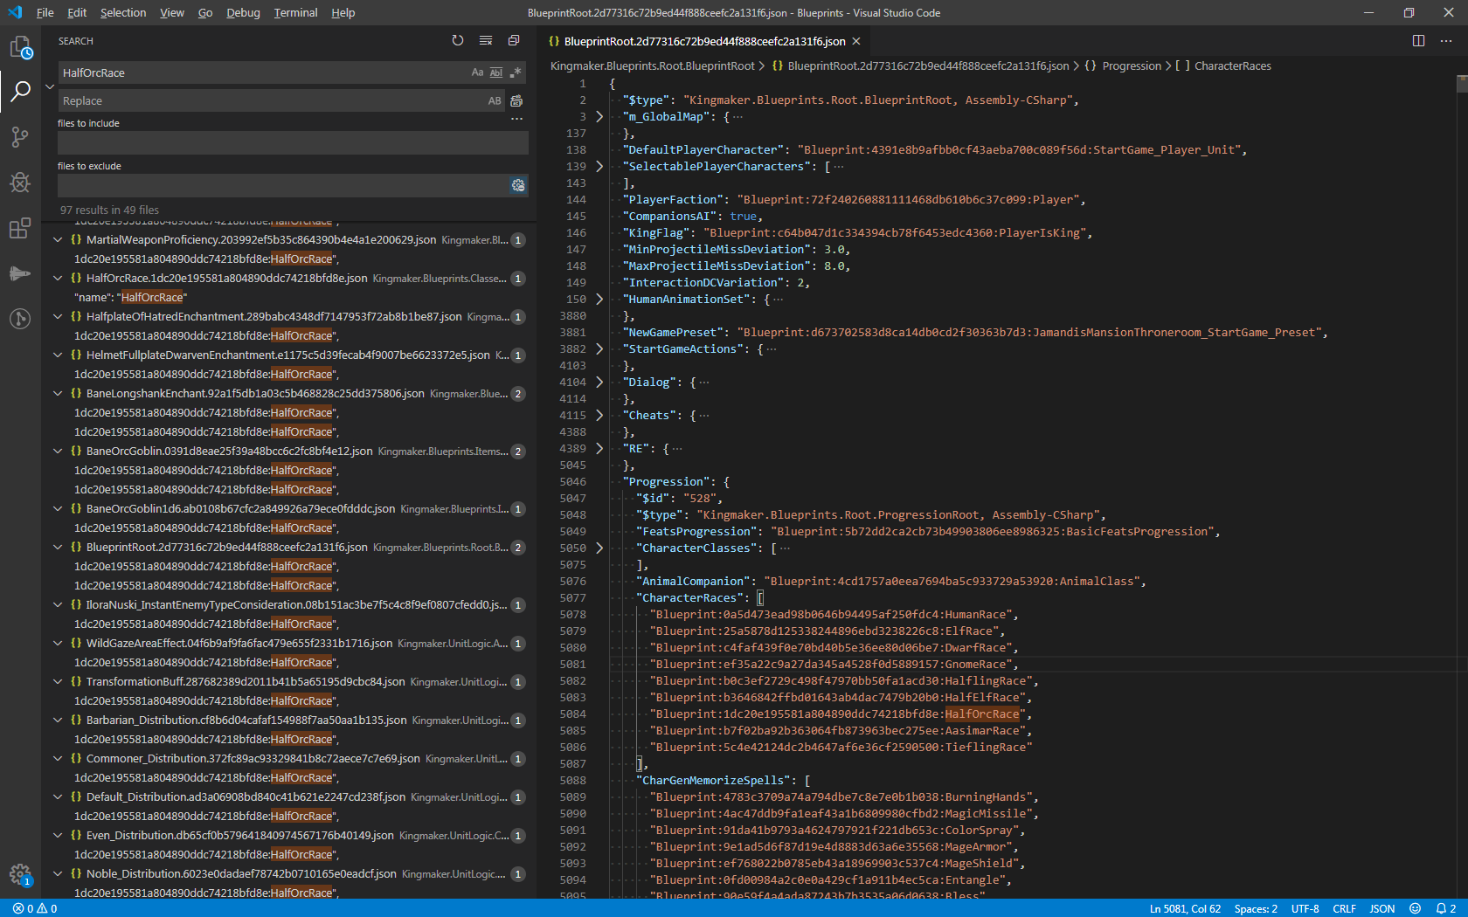Select CharacterRaces in the breadcrumb
This screenshot has width=1468, height=917.
(x=1233, y=65)
